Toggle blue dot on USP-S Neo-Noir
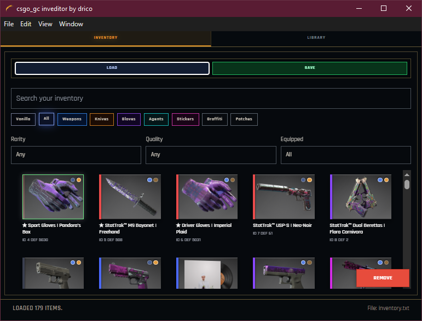Image resolution: width=422 pixels, height=321 pixels. click(x=303, y=180)
